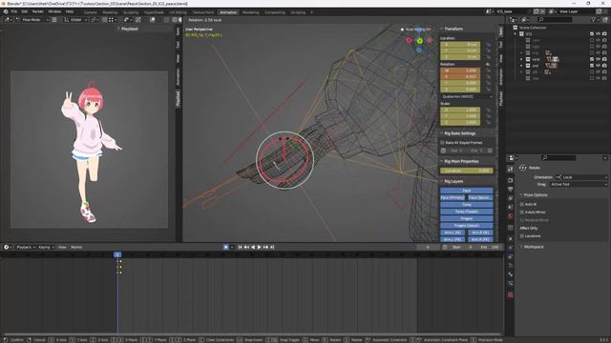Open the Render menu
Screen dimensions: 611x343
pyautogui.click(x=38, y=11)
